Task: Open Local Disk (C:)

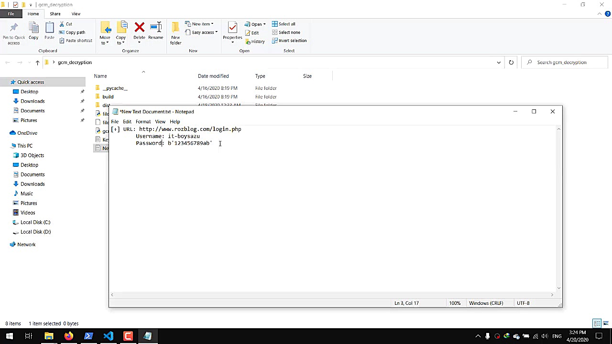Action: coord(35,222)
